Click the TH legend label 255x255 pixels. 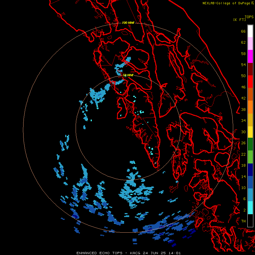click(243, 221)
